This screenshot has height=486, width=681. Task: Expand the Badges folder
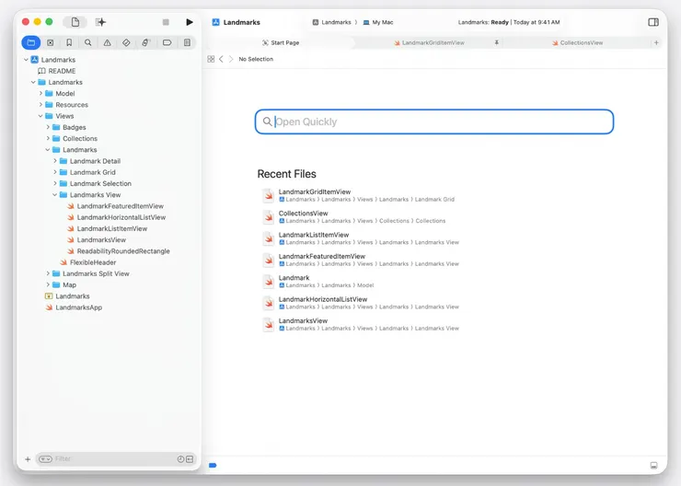tap(48, 127)
